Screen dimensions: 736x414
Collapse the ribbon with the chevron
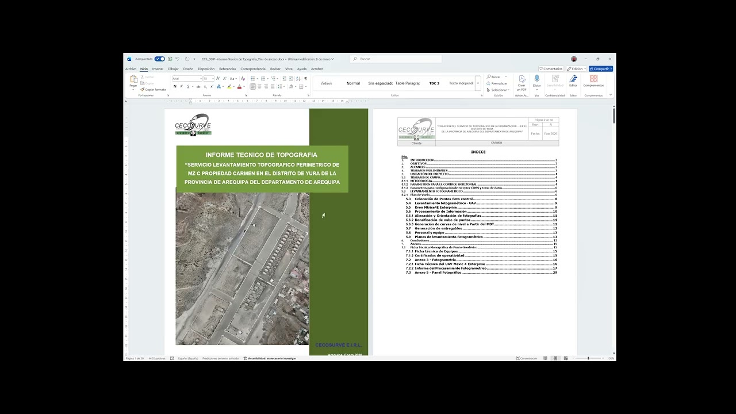click(x=610, y=95)
